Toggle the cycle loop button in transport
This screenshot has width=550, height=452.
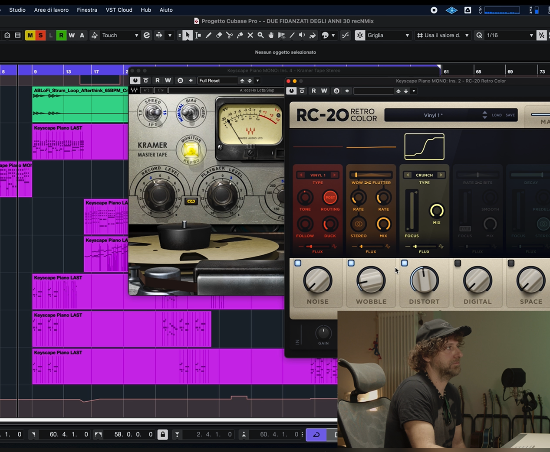pos(316,434)
